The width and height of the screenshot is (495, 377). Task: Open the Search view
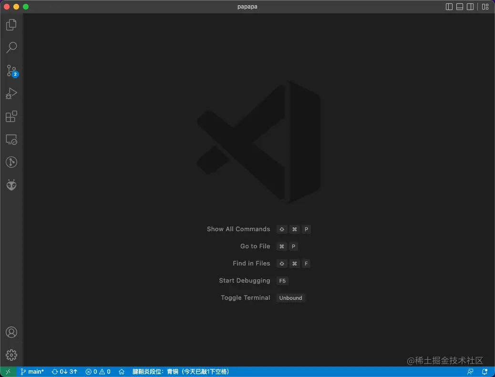pos(11,47)
